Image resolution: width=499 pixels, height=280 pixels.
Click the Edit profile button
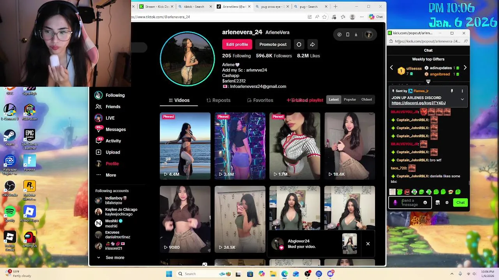click(x=237, y=44)
